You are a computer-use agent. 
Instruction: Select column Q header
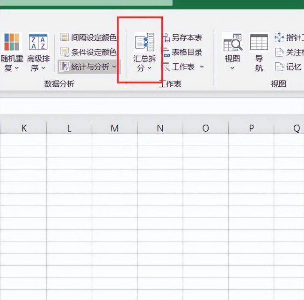point(289,128)
